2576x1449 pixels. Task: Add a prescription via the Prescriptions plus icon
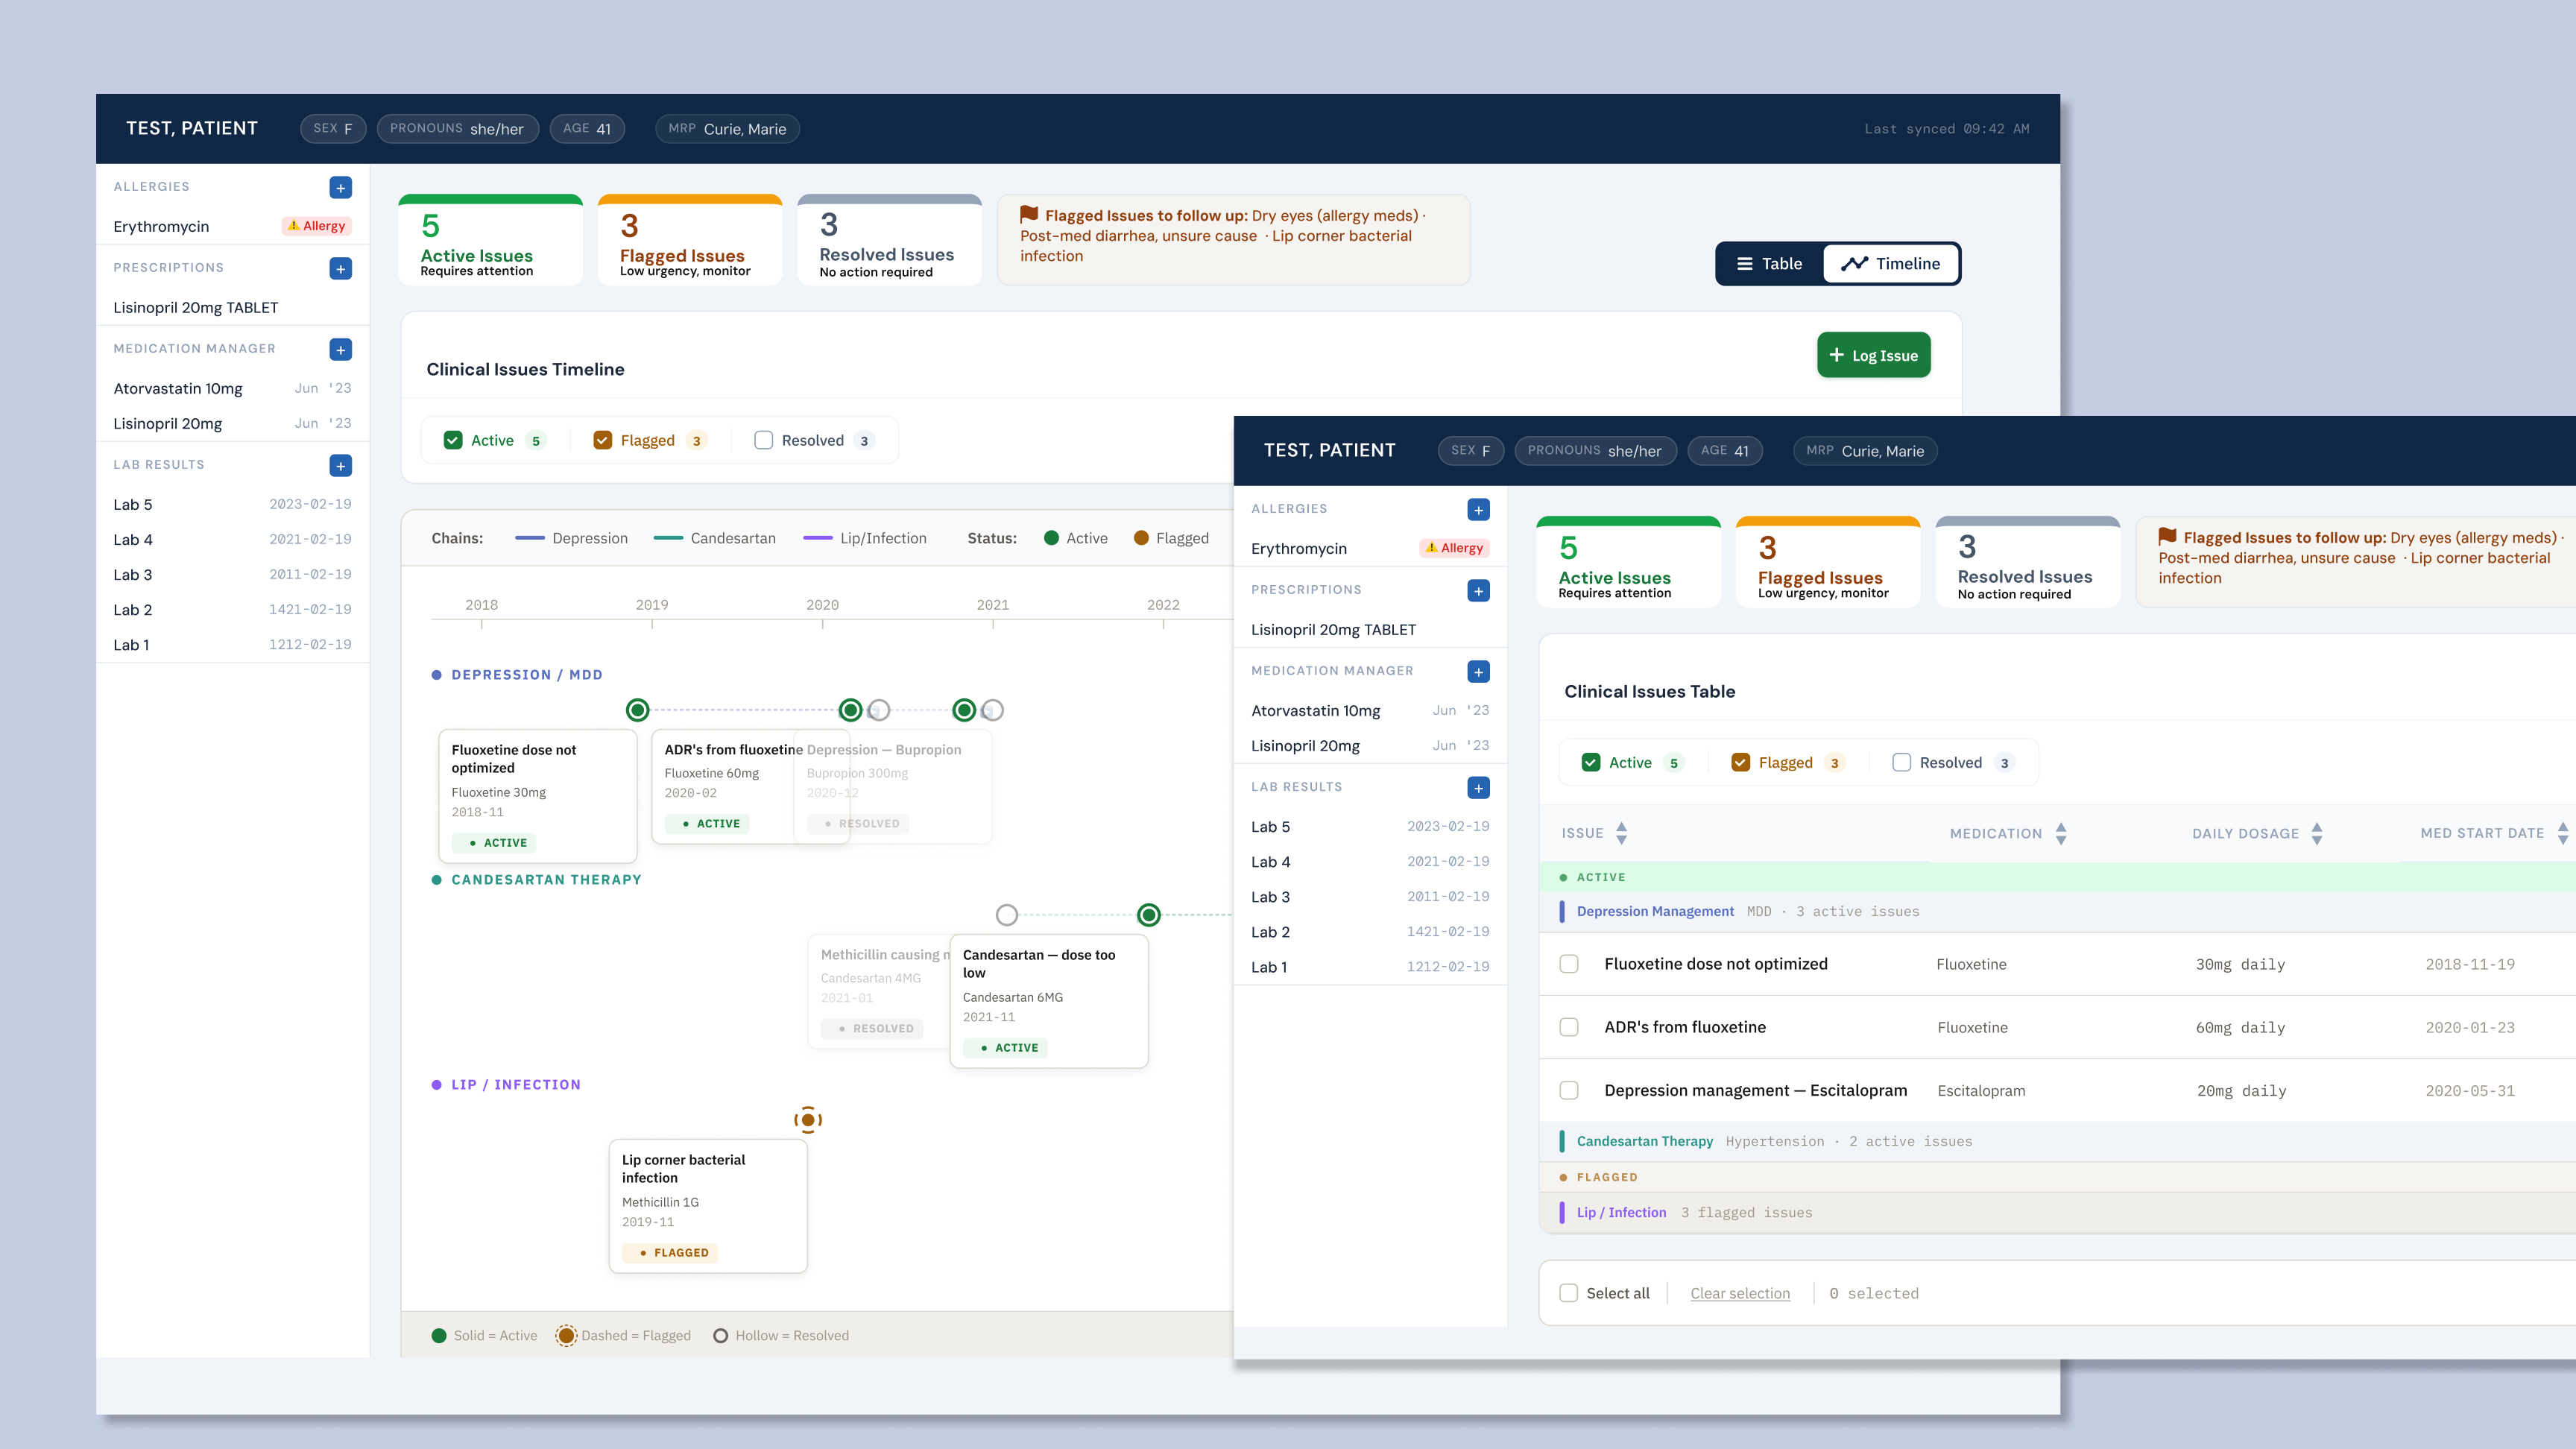point(340,268)
